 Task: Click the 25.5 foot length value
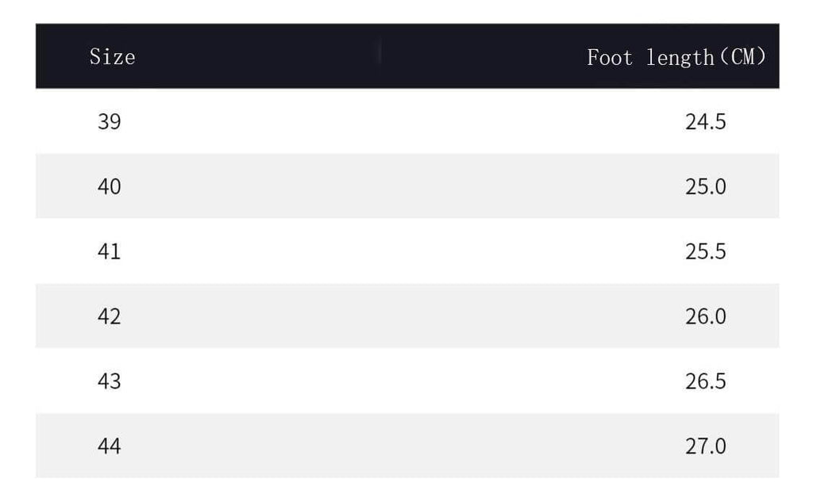[706, 251]
